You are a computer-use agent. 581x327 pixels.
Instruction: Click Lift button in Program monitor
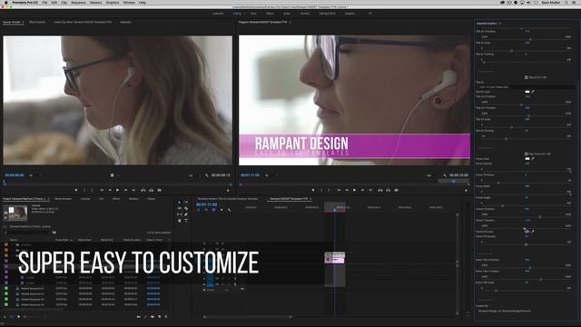(x=380, y=190)
